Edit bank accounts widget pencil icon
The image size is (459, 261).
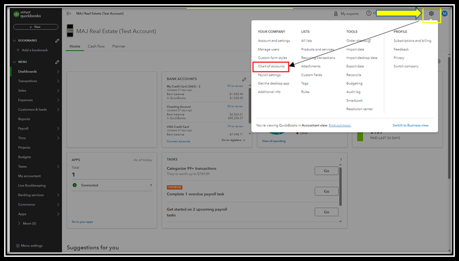tap(244, 79)
